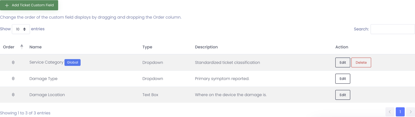Edit the Damage Location field
This screenshot has width=415, height=117.
pyautogui.click(x=343, y=95)
